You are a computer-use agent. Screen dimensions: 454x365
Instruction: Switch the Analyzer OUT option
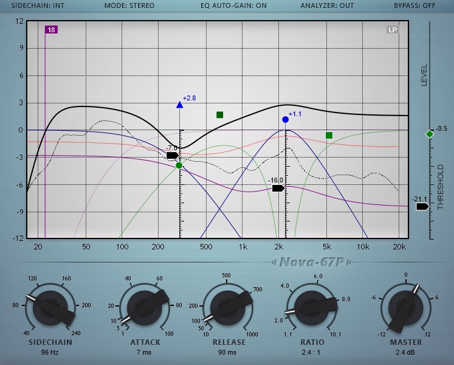pyautogui.click(x=327, y=5)
